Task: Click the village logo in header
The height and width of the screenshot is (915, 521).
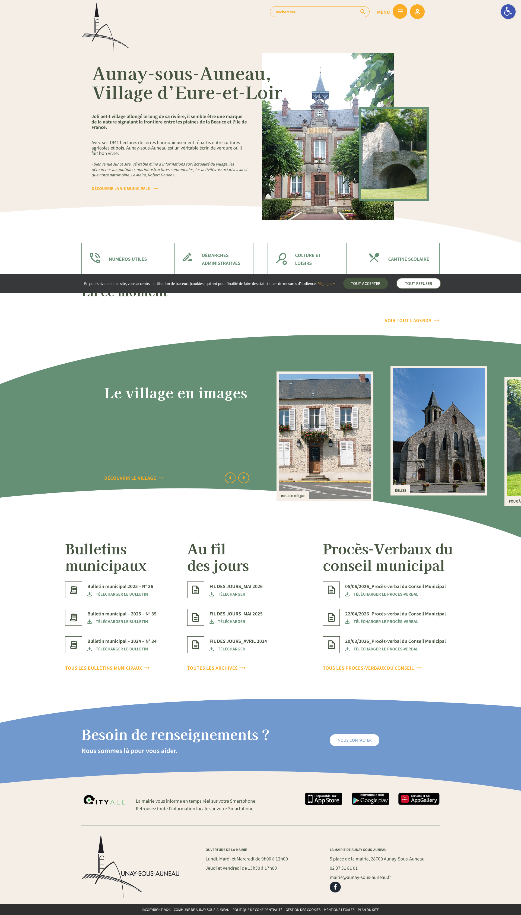Action: [105, 28]
